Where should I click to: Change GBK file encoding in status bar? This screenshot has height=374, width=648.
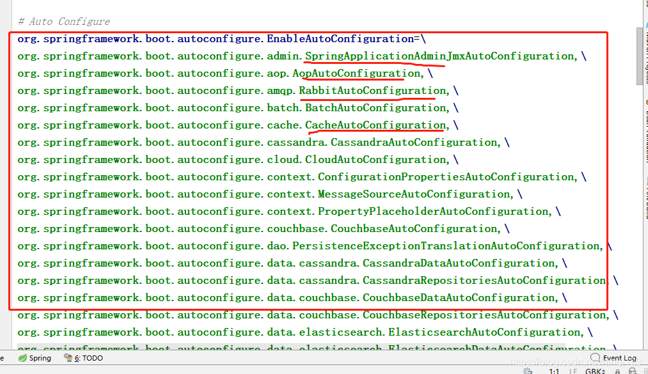click(595, 371)
